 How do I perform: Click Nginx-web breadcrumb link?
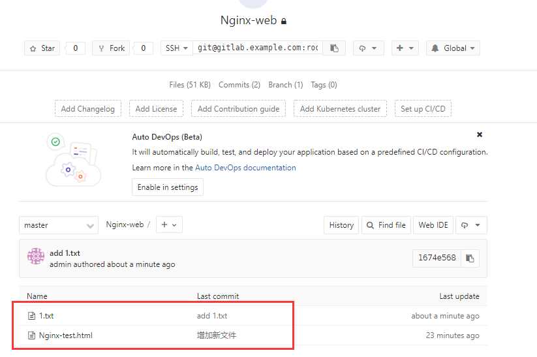[125, 225]
